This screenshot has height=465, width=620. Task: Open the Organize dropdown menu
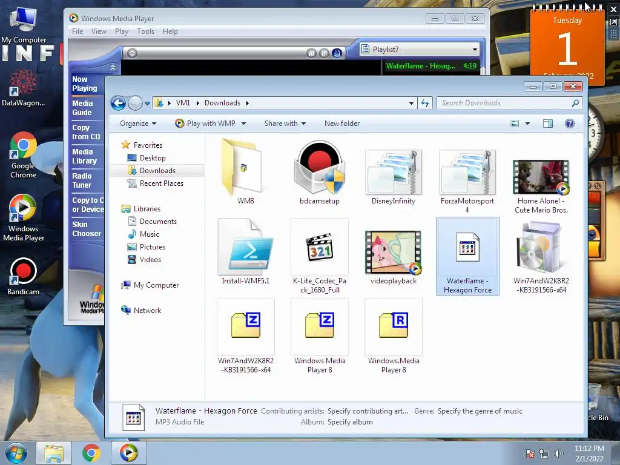(138, 124)
